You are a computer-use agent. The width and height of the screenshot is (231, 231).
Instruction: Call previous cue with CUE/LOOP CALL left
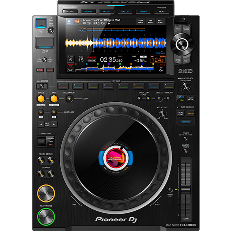pyautogui.click(x=139, y=99)
